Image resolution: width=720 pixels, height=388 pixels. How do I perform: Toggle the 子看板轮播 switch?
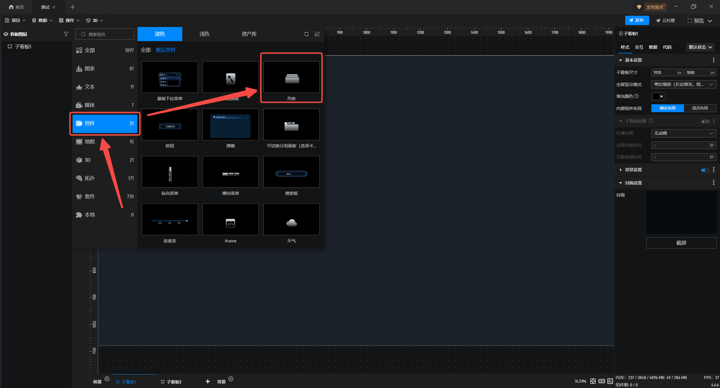click(705, 121)
